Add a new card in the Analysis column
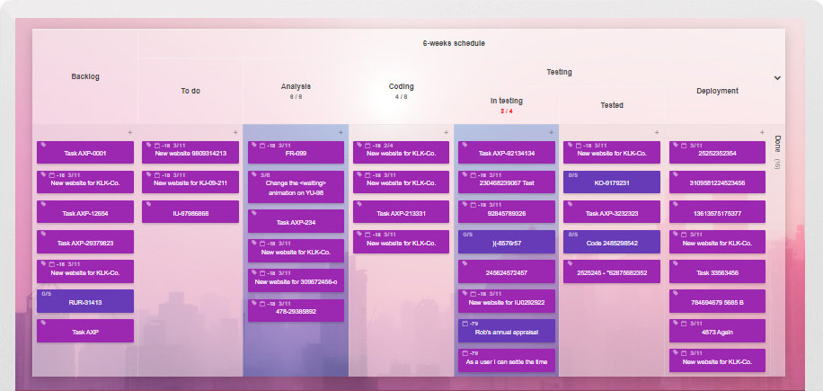This screenshot has width=823, height=391. point(341,132)
